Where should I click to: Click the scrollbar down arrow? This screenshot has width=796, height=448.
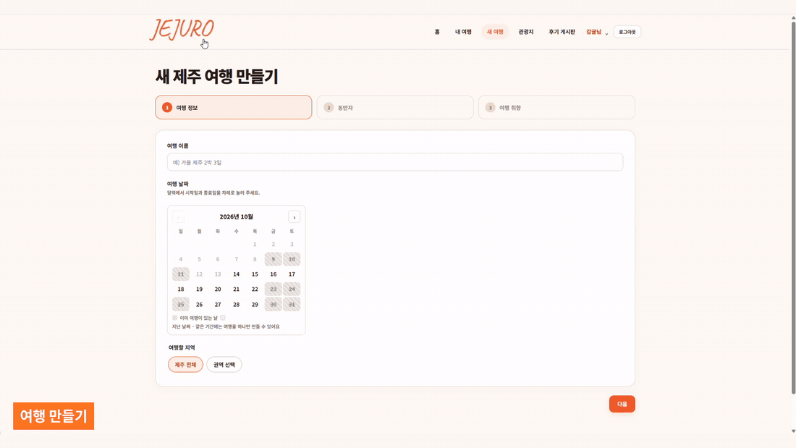pyautogui.click(x=793, y=431)
